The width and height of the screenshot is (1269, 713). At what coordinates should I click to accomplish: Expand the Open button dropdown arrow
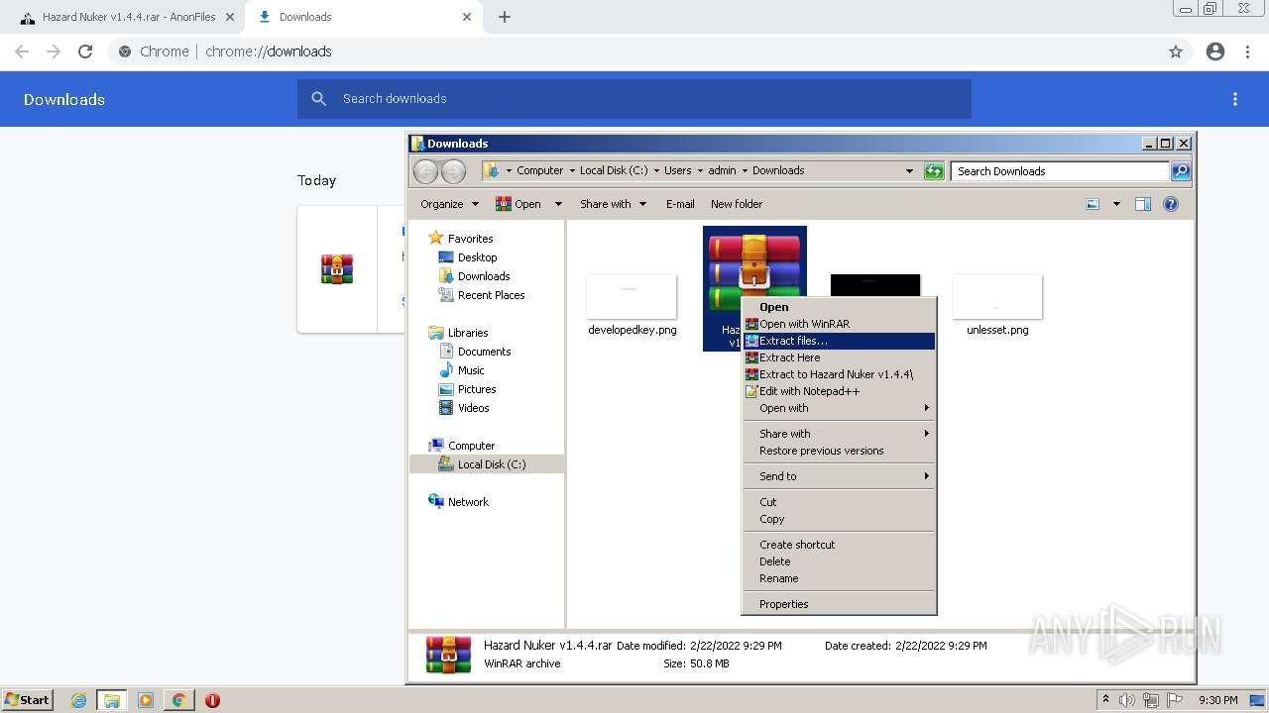[x=557, y=204]
